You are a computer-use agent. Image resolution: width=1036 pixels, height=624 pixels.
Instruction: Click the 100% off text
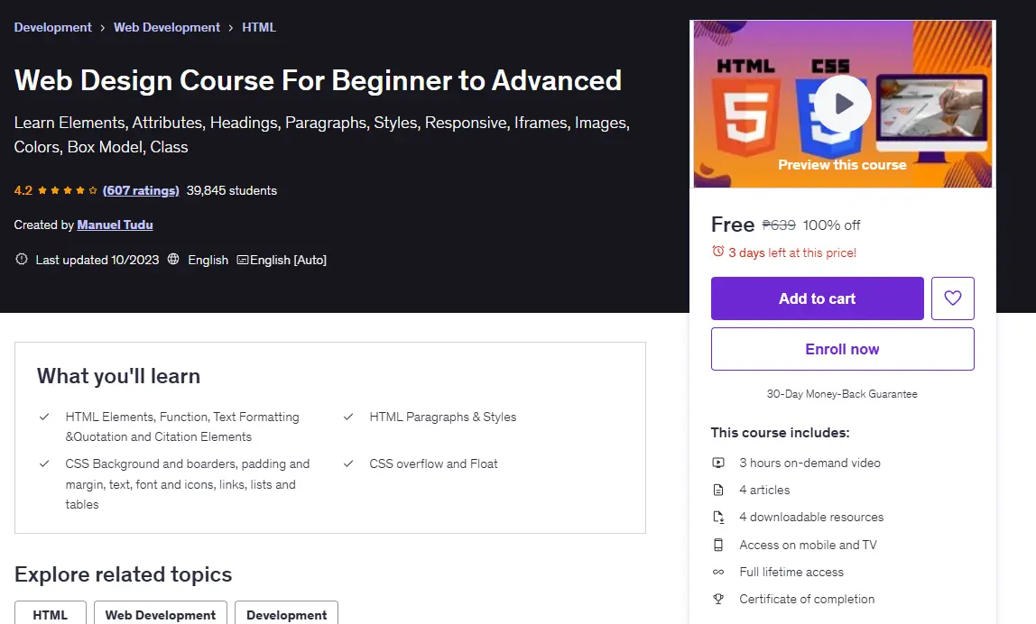pos(832,225)
